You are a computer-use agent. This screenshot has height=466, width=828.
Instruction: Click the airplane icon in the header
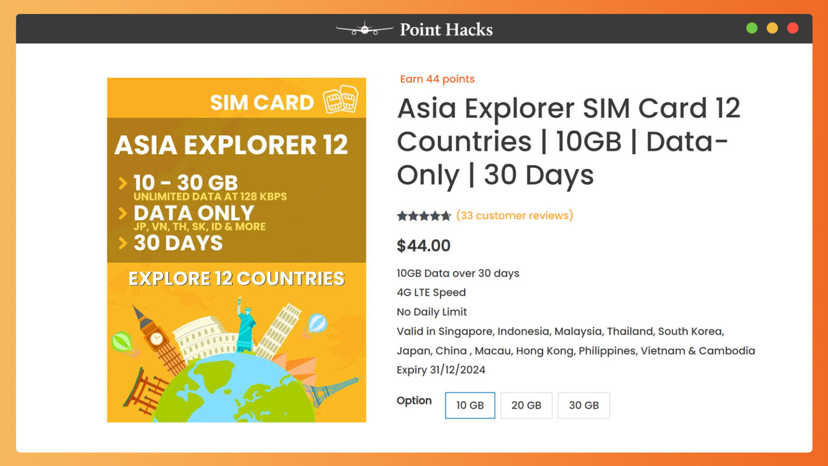coord(364,29)
